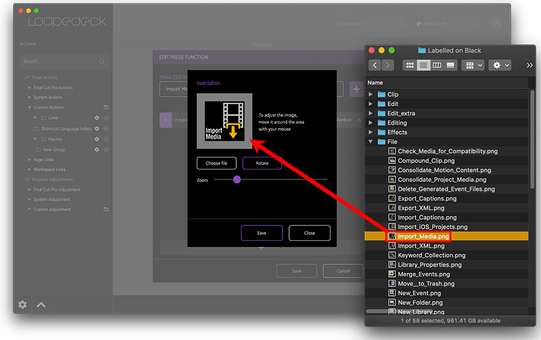Open Finder action gear menu
541x340 pixels.
(x=500, y=65)
